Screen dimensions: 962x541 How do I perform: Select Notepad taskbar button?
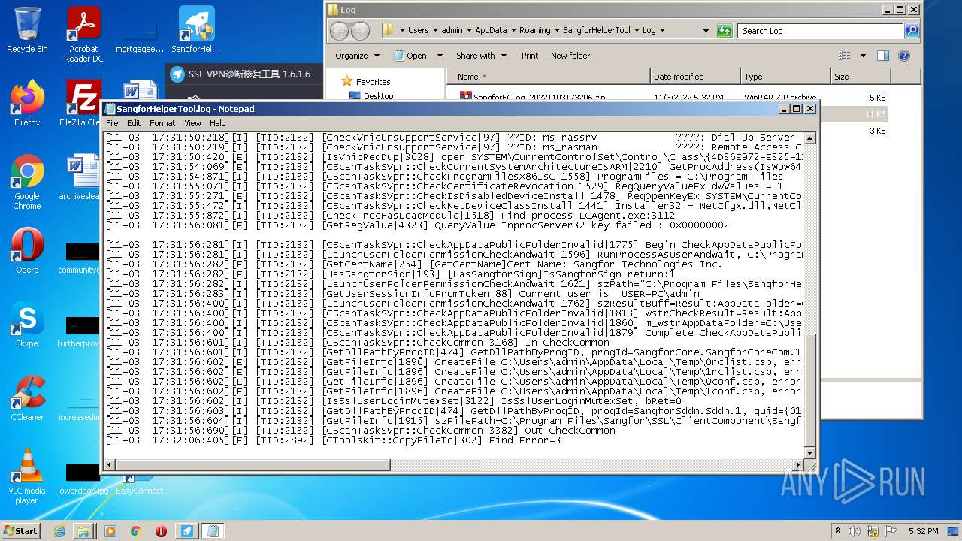[x=212, y=531]
